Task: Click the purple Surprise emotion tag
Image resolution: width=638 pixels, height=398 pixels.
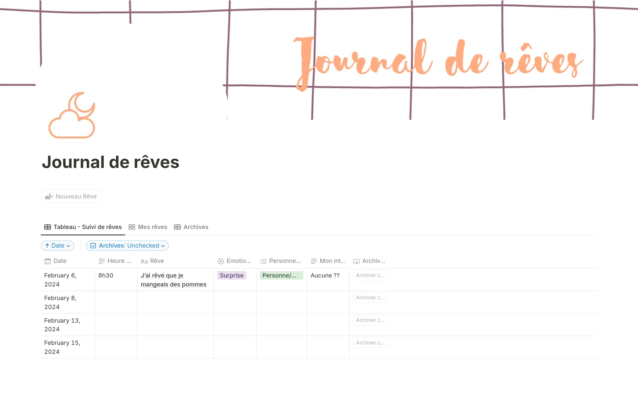Action: [232, 276]
